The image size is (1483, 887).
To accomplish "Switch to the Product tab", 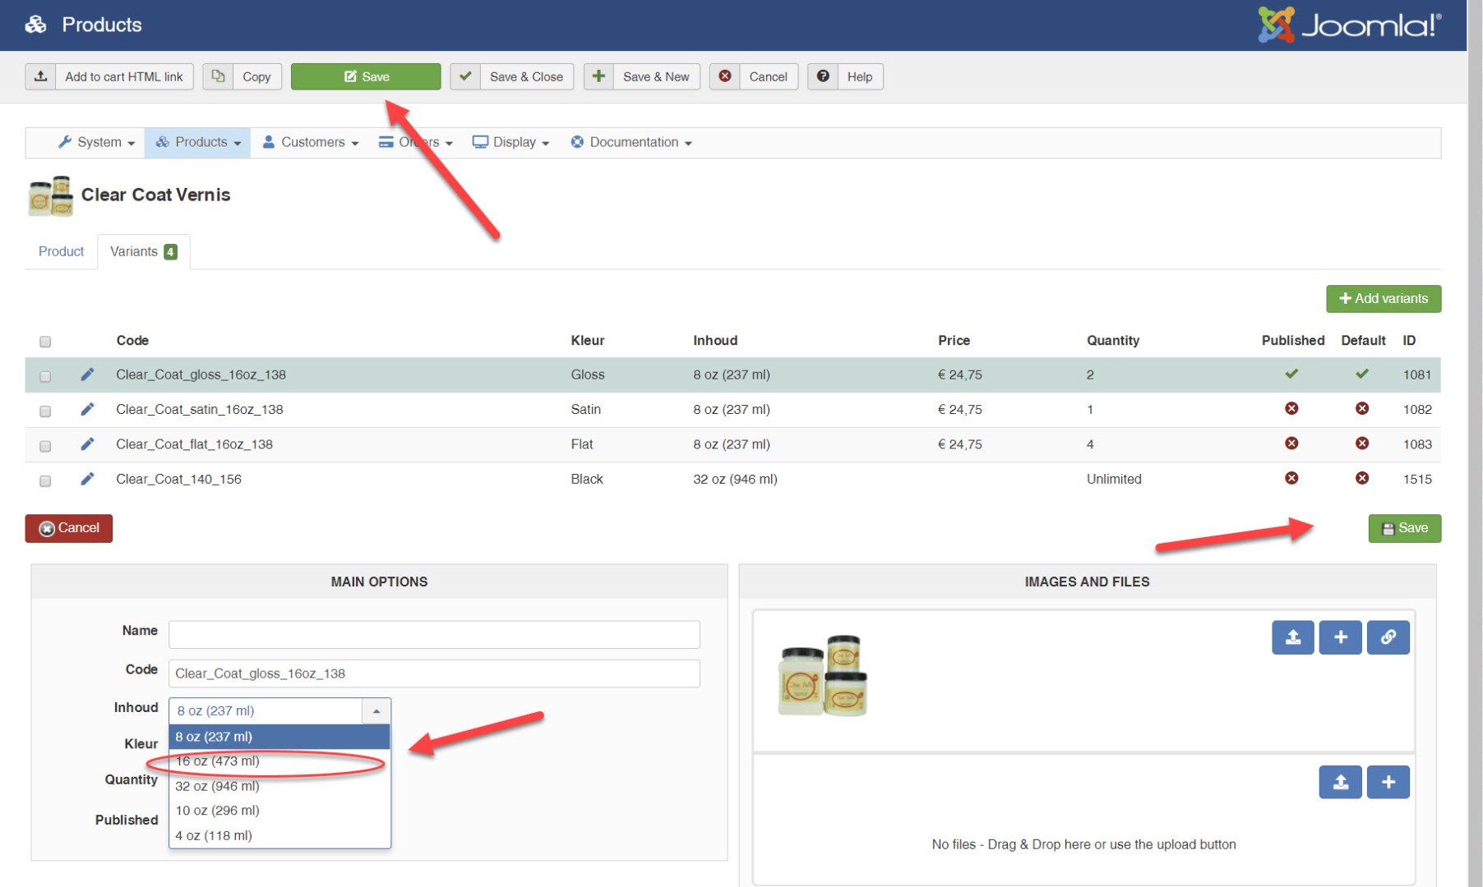I will click(61, 251).
